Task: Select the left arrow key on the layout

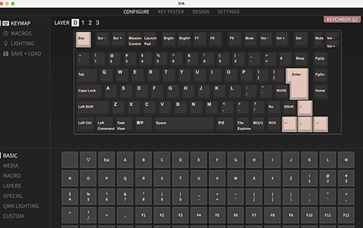Action: pyautogui.click(x=289, y=125)
